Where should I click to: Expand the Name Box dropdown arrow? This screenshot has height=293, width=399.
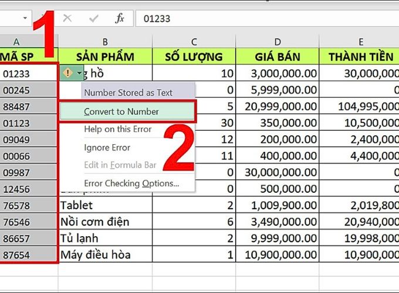click(25, 18)
